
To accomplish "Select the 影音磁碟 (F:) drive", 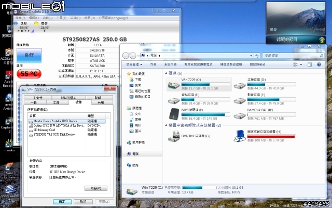I will [265, 99].
